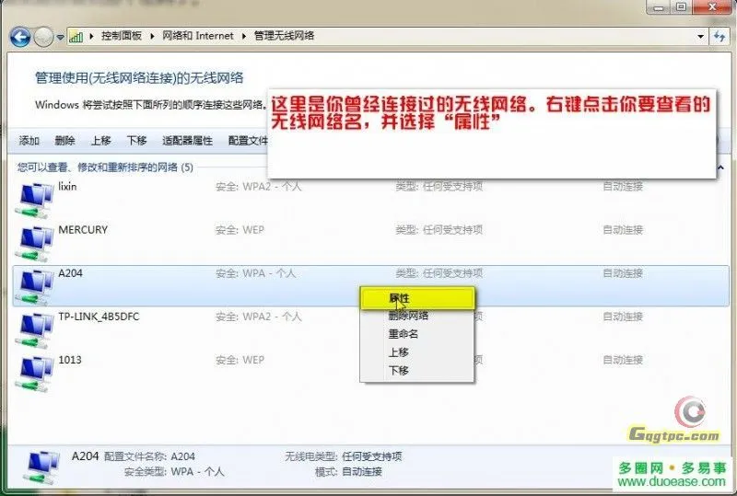The height and width of the screenshot is (496, 737).
Task: Click 上移 in the toolbar
Action: click(x=100, y=141)
